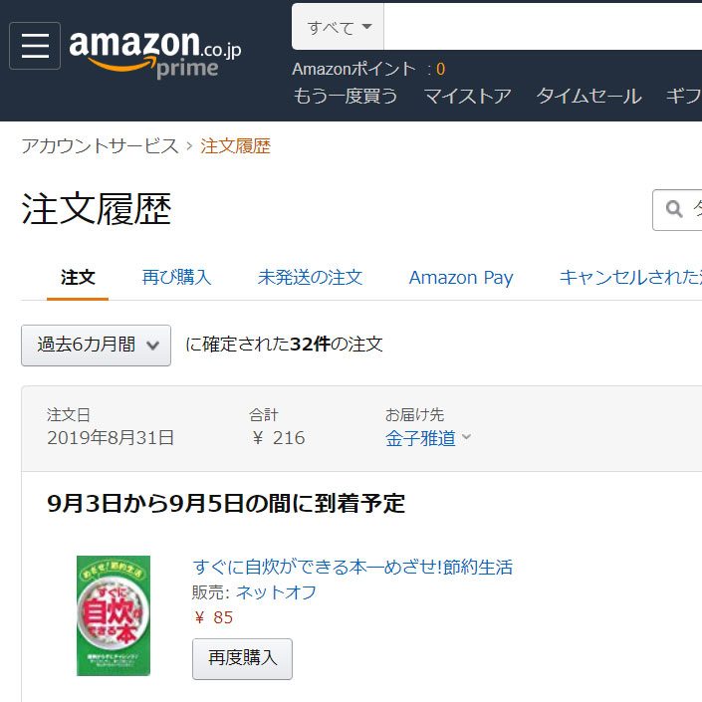Click the アカウントサービス breadcrumb link

[x=100, y=146]
